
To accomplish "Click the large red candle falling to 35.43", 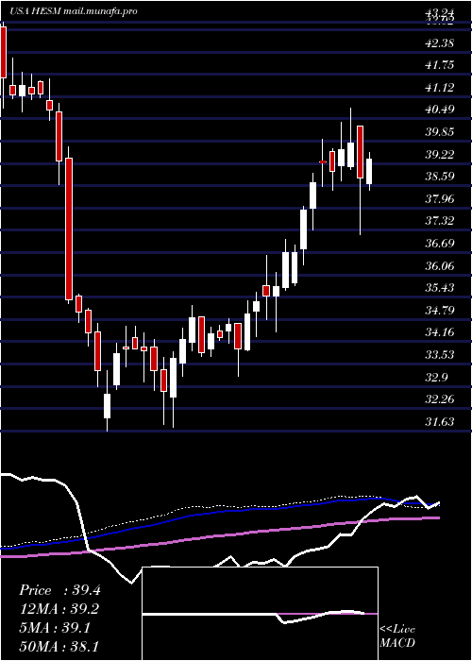I will pyautogui.click(x=69, y=229).
